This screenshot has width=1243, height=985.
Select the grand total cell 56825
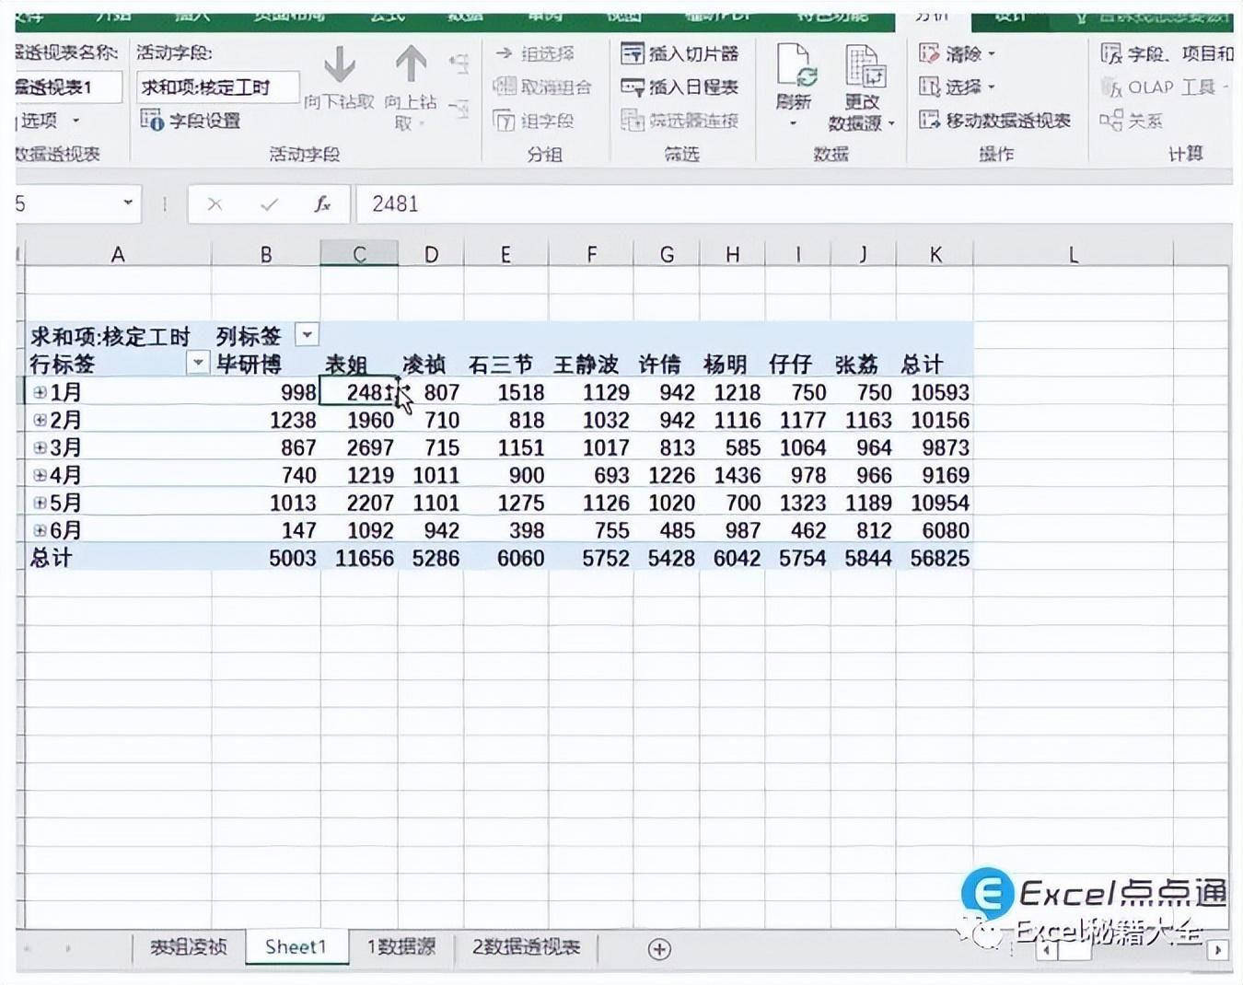[x=935, y=558]
